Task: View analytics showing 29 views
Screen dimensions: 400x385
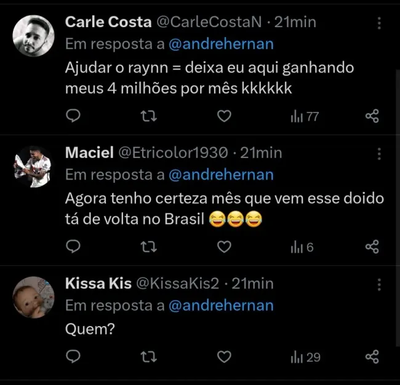Action: click(x=305, y=357)
